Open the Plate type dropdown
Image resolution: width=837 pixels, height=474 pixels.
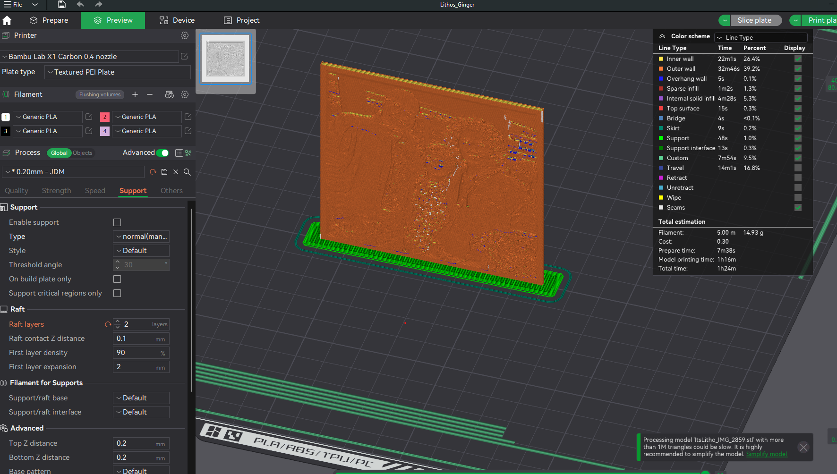(x=117, y=72)
